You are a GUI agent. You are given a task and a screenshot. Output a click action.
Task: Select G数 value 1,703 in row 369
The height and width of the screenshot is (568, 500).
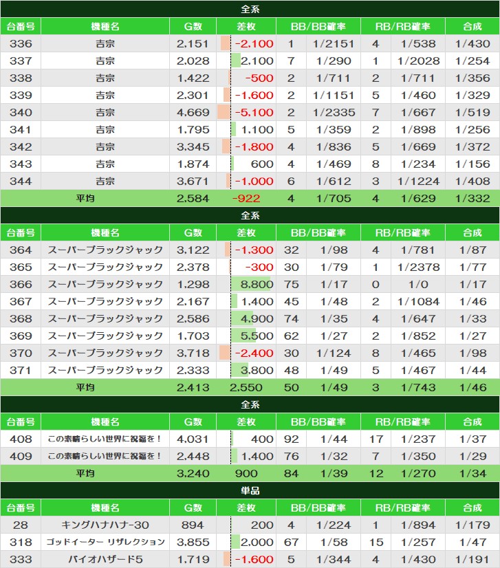pos(193,336)
